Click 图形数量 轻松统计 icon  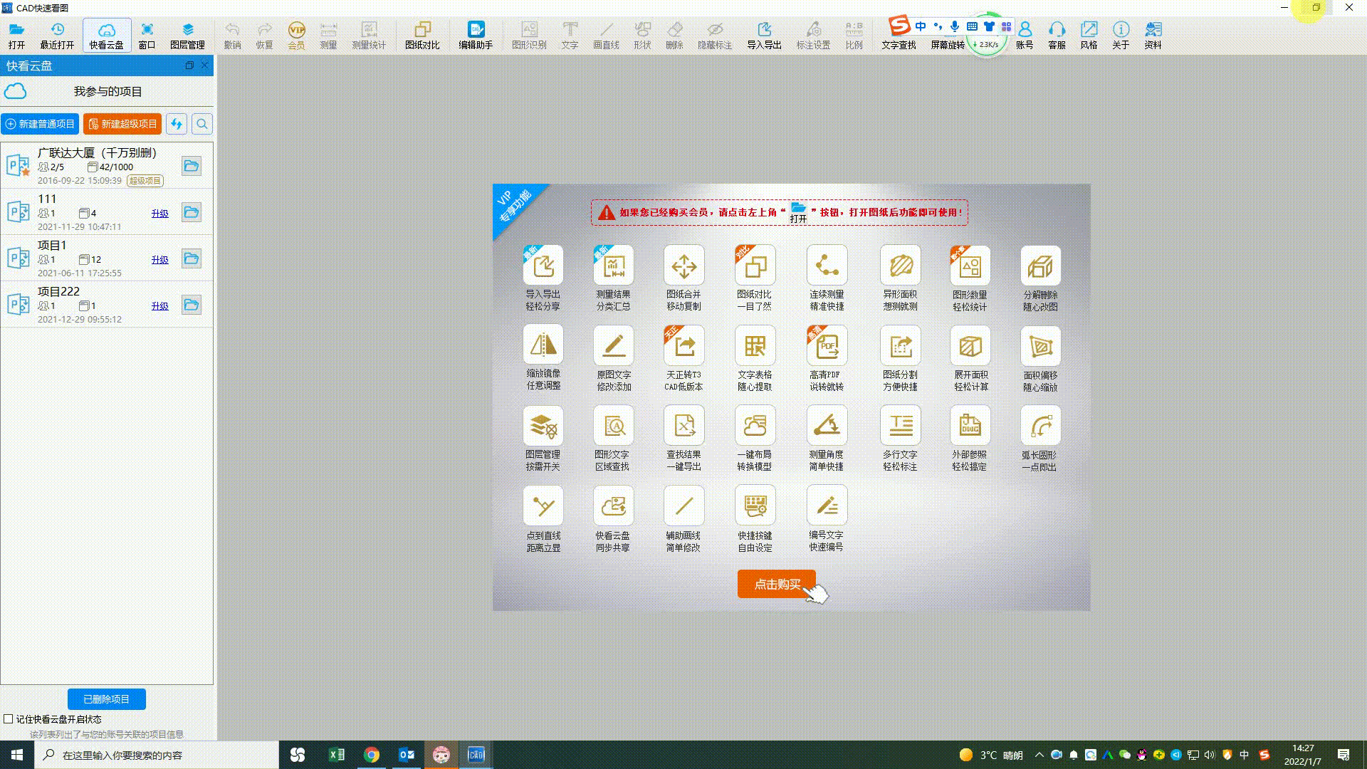(970, 266)
